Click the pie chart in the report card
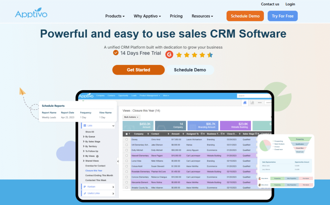The height and width of the screenshot is (205, 330). (265, 145)
